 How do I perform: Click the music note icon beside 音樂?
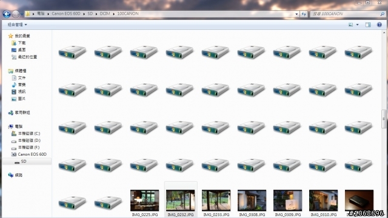tap(14, 85)
